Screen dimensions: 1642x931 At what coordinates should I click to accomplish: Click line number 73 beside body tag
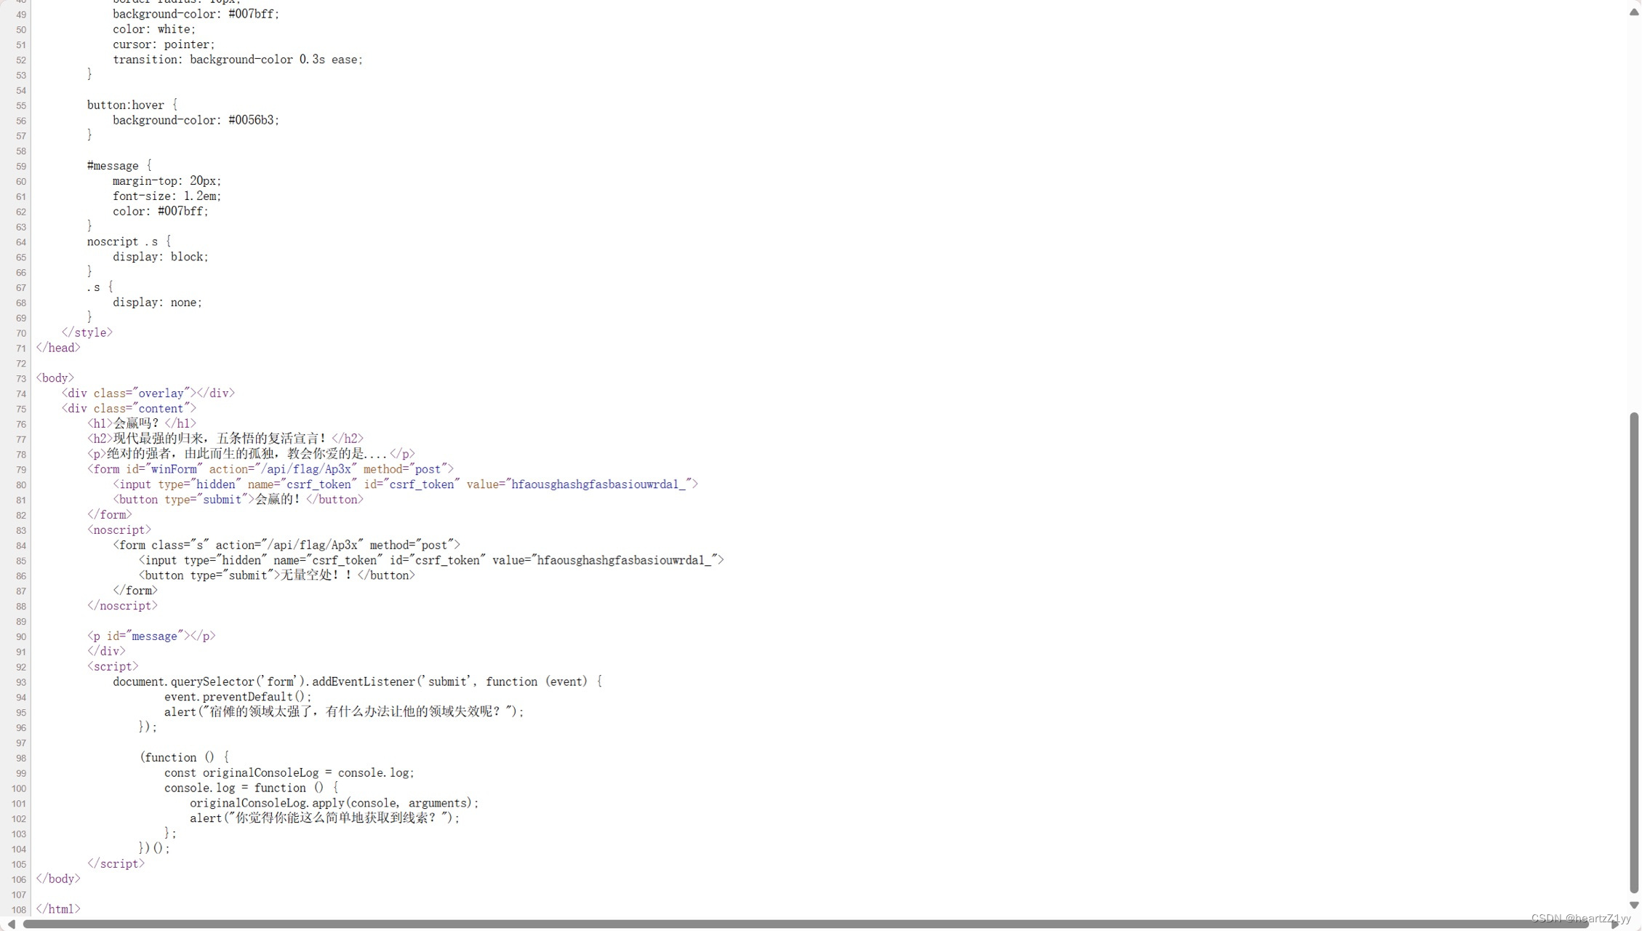(x=20, y=378)
